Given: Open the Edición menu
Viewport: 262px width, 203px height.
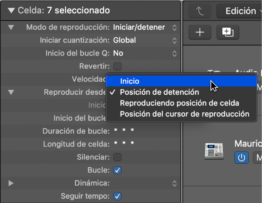Looking at the screenshot, I should (240, 11).
